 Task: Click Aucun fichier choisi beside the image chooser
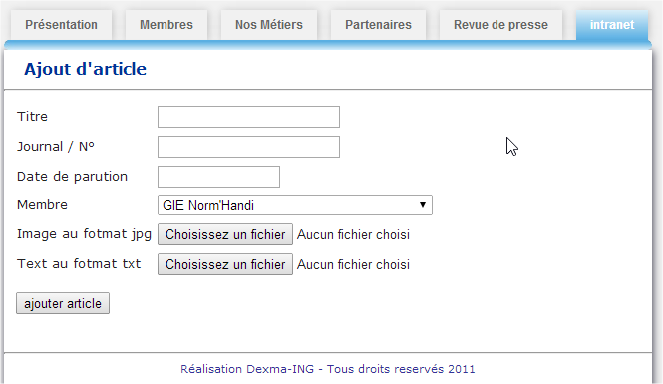353,234
